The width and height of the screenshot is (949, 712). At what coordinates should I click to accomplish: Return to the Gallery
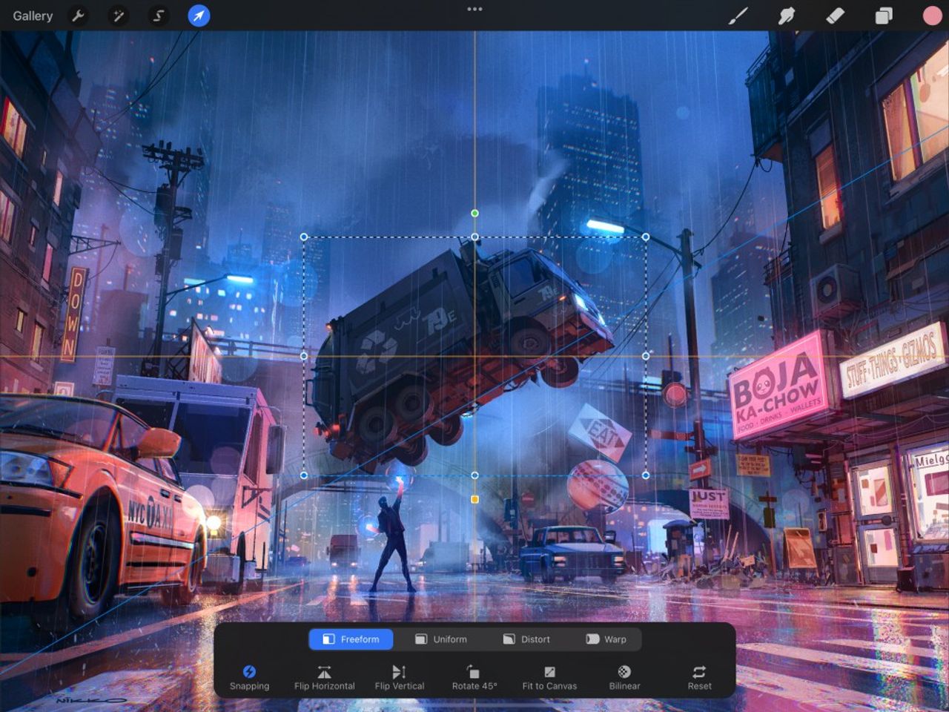[33, 16]
